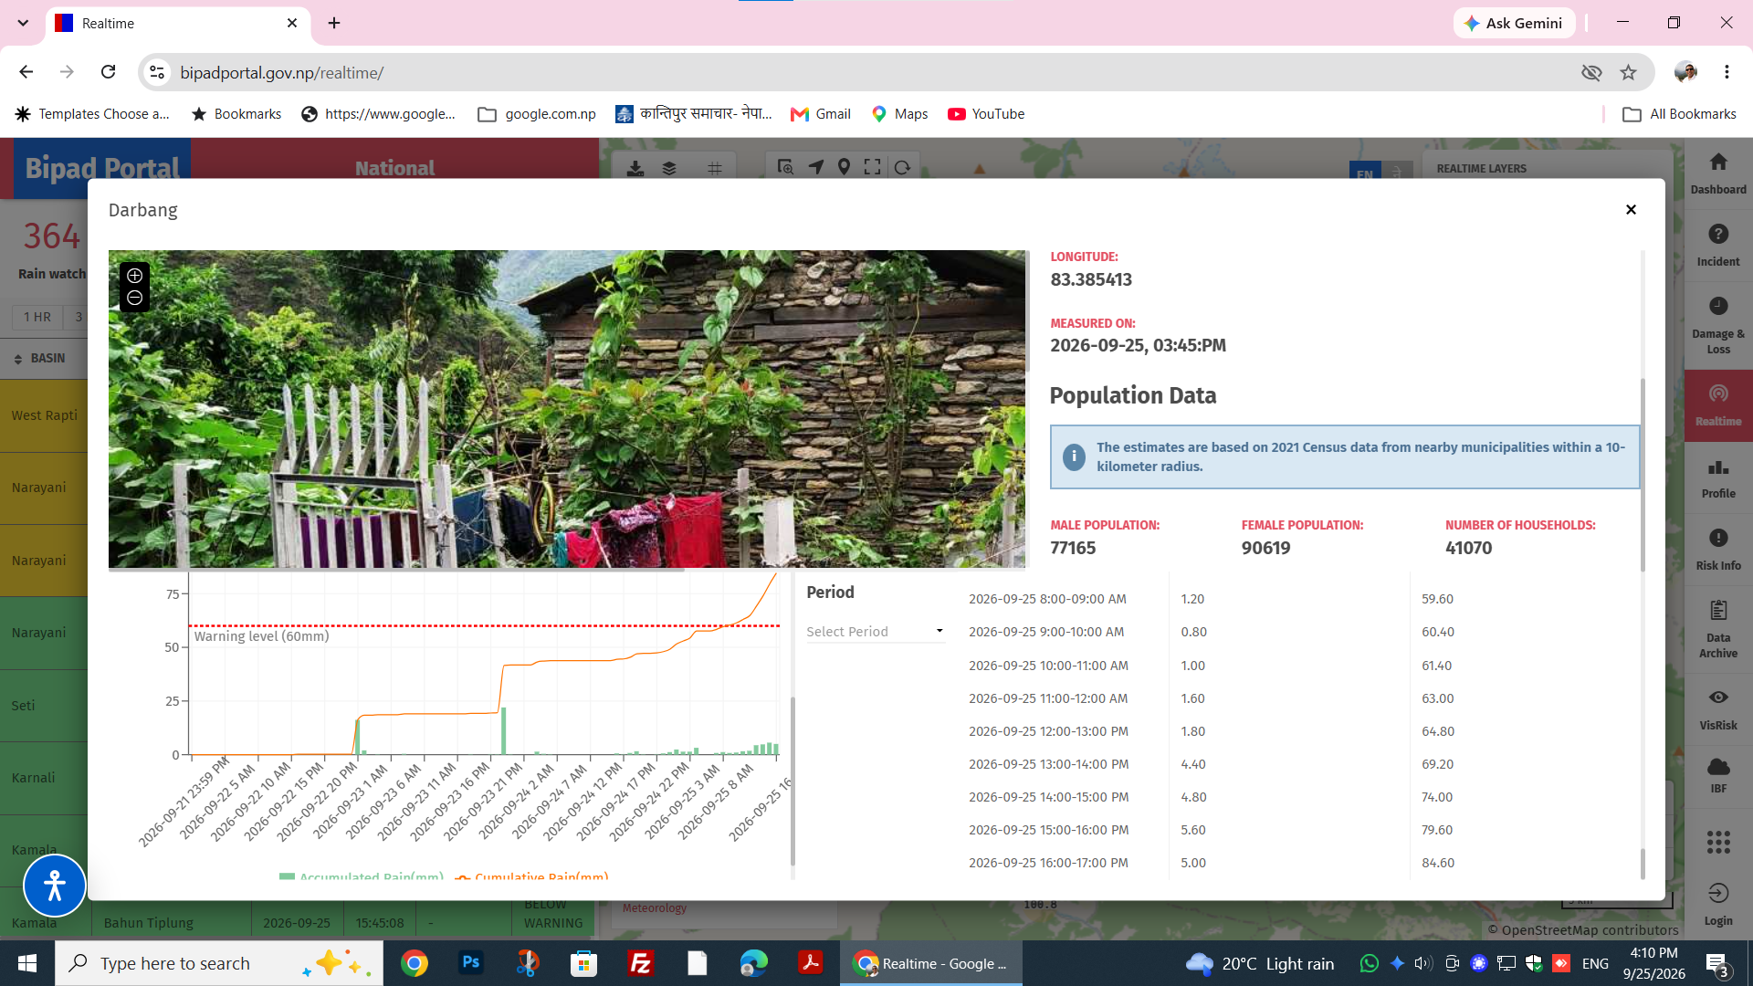The height and width of the screenshot is (986, 1753).
Task: Select the Realtime sidebar item
Action: coord(1718,405)
